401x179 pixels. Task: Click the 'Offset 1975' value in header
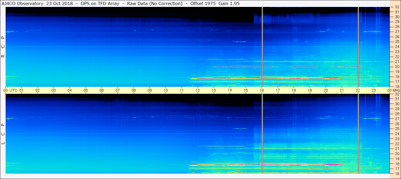click(203, 3)
